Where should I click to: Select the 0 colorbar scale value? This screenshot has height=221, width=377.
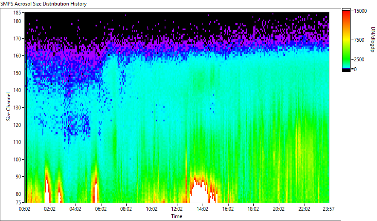[x=355, y=69]
